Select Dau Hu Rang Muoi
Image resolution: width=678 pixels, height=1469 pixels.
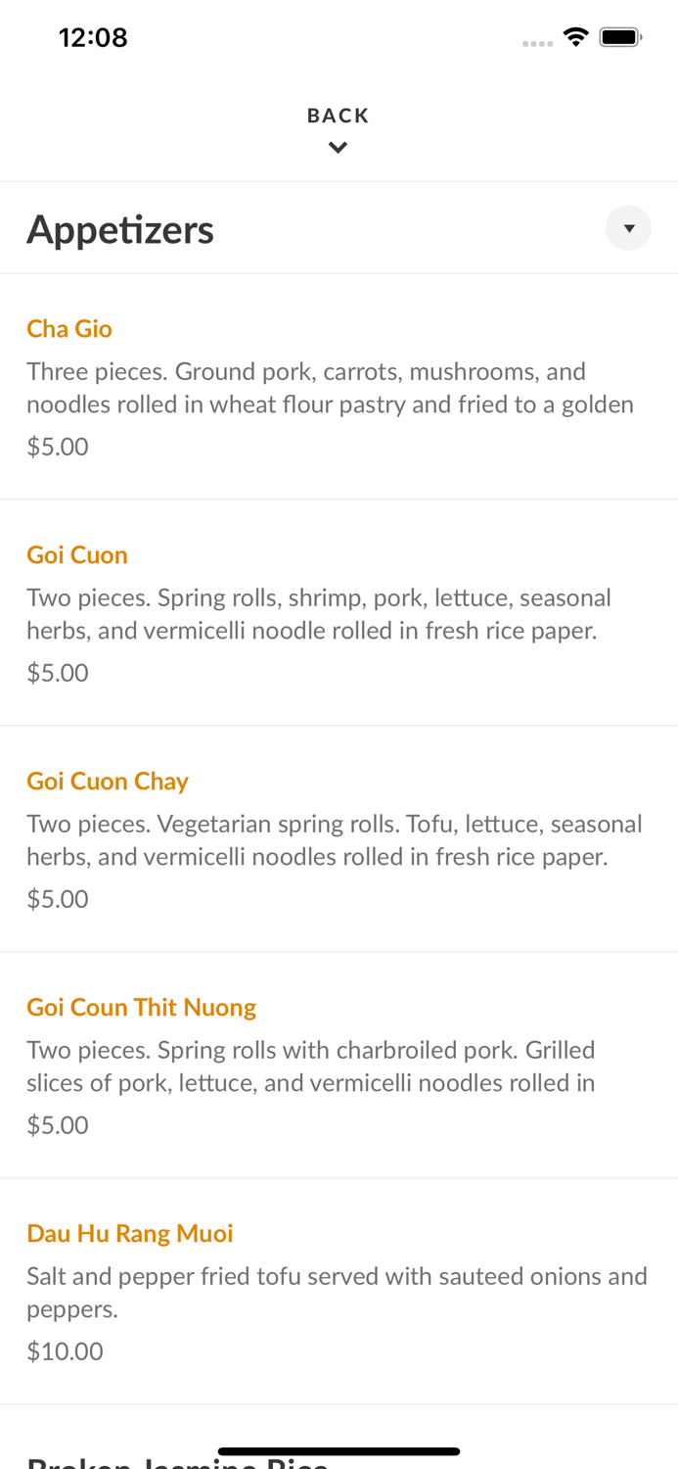pos(130,1233)
